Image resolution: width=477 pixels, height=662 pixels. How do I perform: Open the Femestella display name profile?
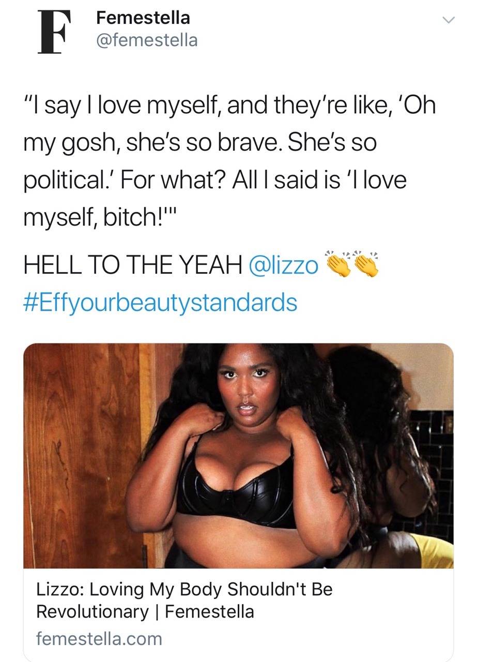[x=143, y=18]
